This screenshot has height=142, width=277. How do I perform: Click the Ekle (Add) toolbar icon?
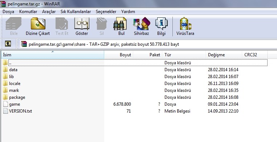[x=13, y=24]
